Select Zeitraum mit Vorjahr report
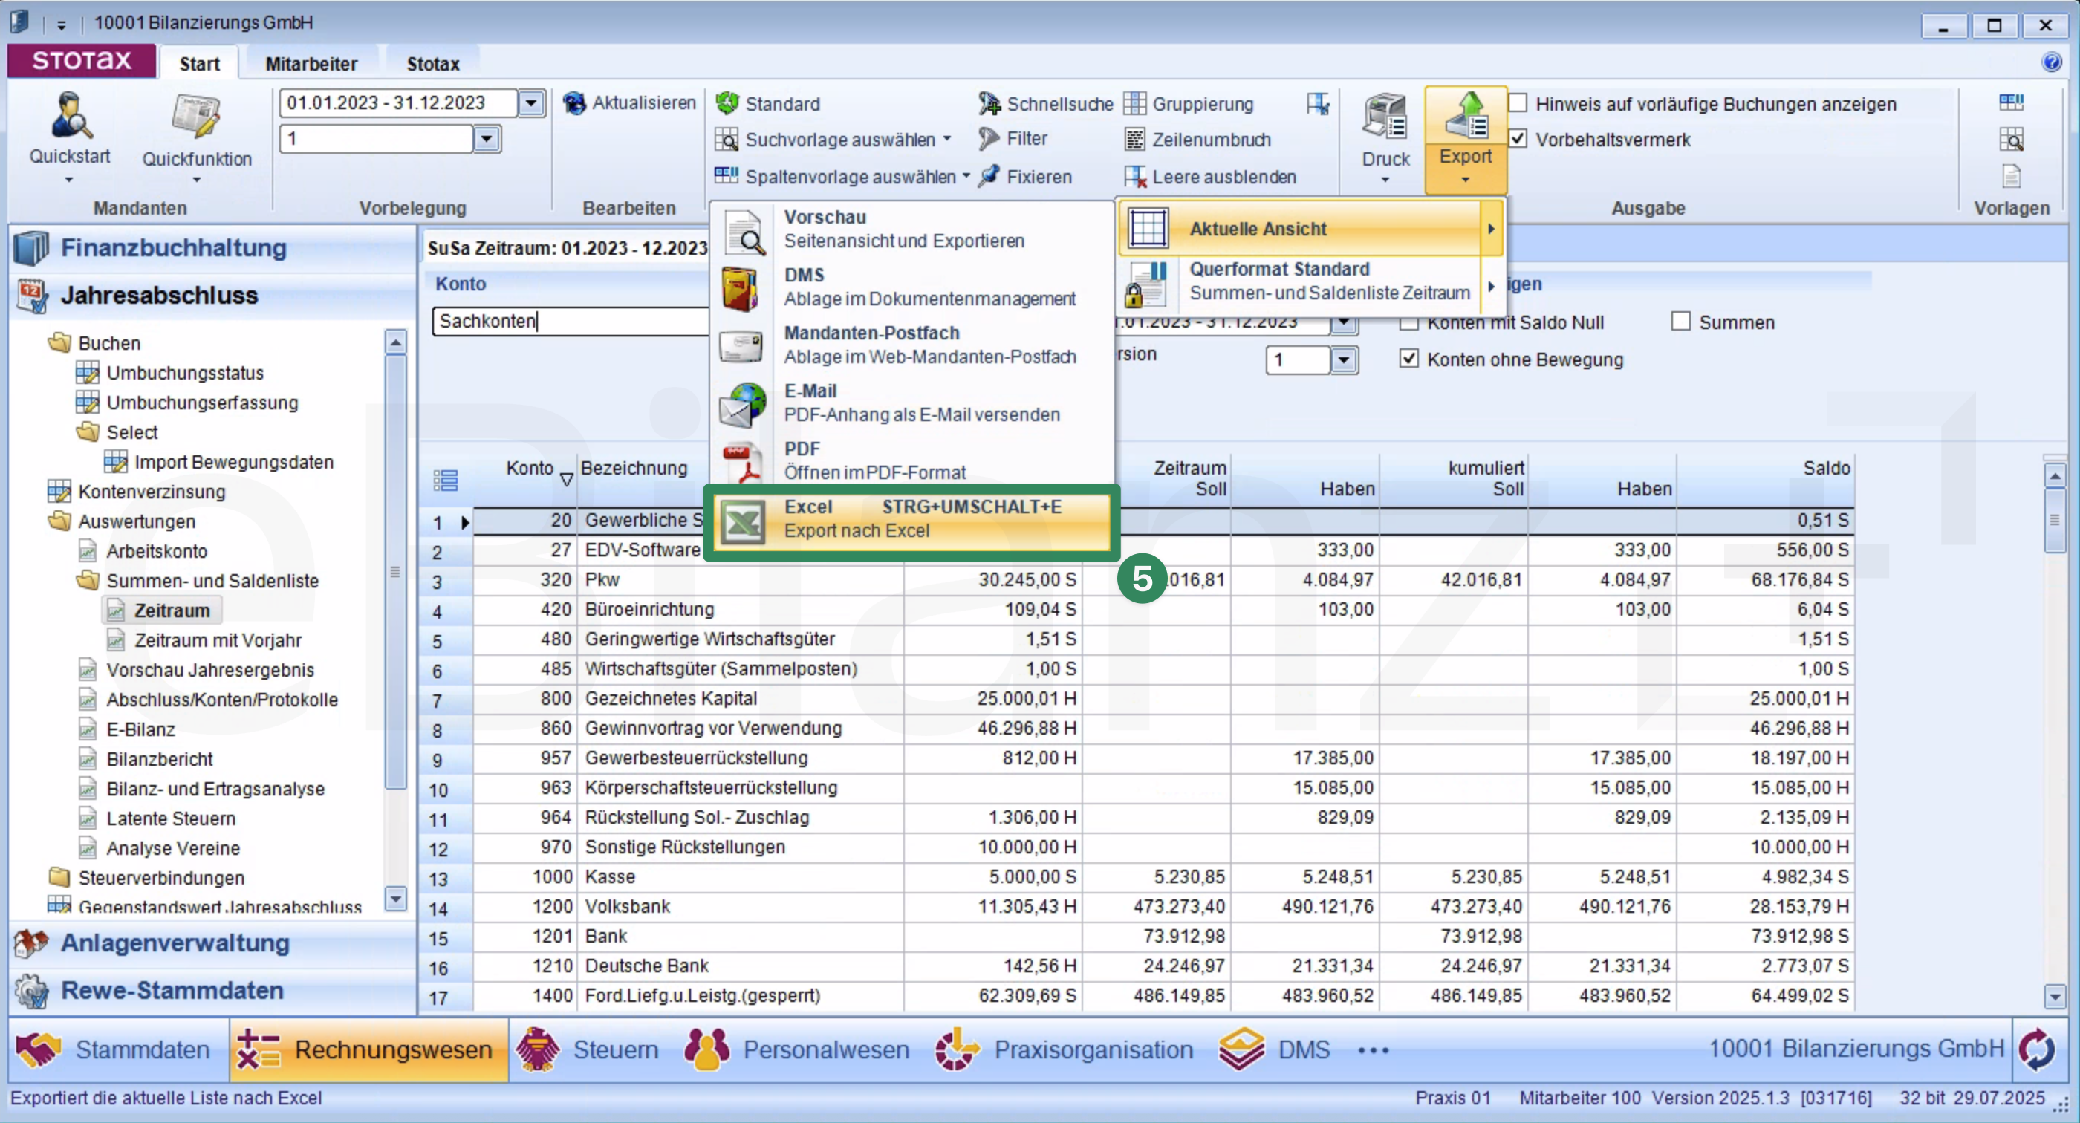2080x1123 pixels. (218, 640)
